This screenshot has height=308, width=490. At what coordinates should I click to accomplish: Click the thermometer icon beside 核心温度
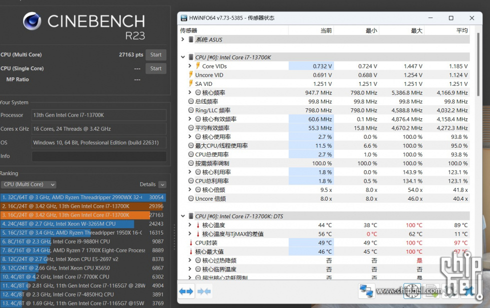pos(198,225)
